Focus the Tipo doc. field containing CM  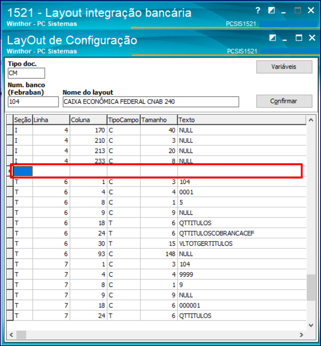pos(26,73)
